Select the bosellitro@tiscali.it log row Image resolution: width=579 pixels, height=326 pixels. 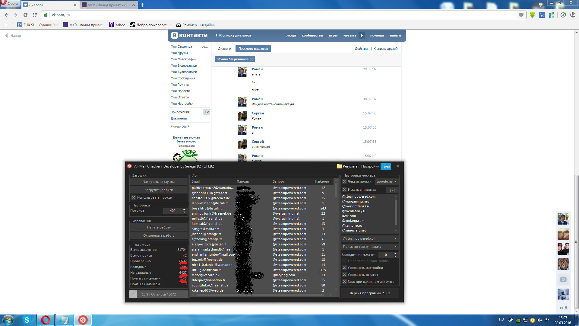[x=262, y=208]
